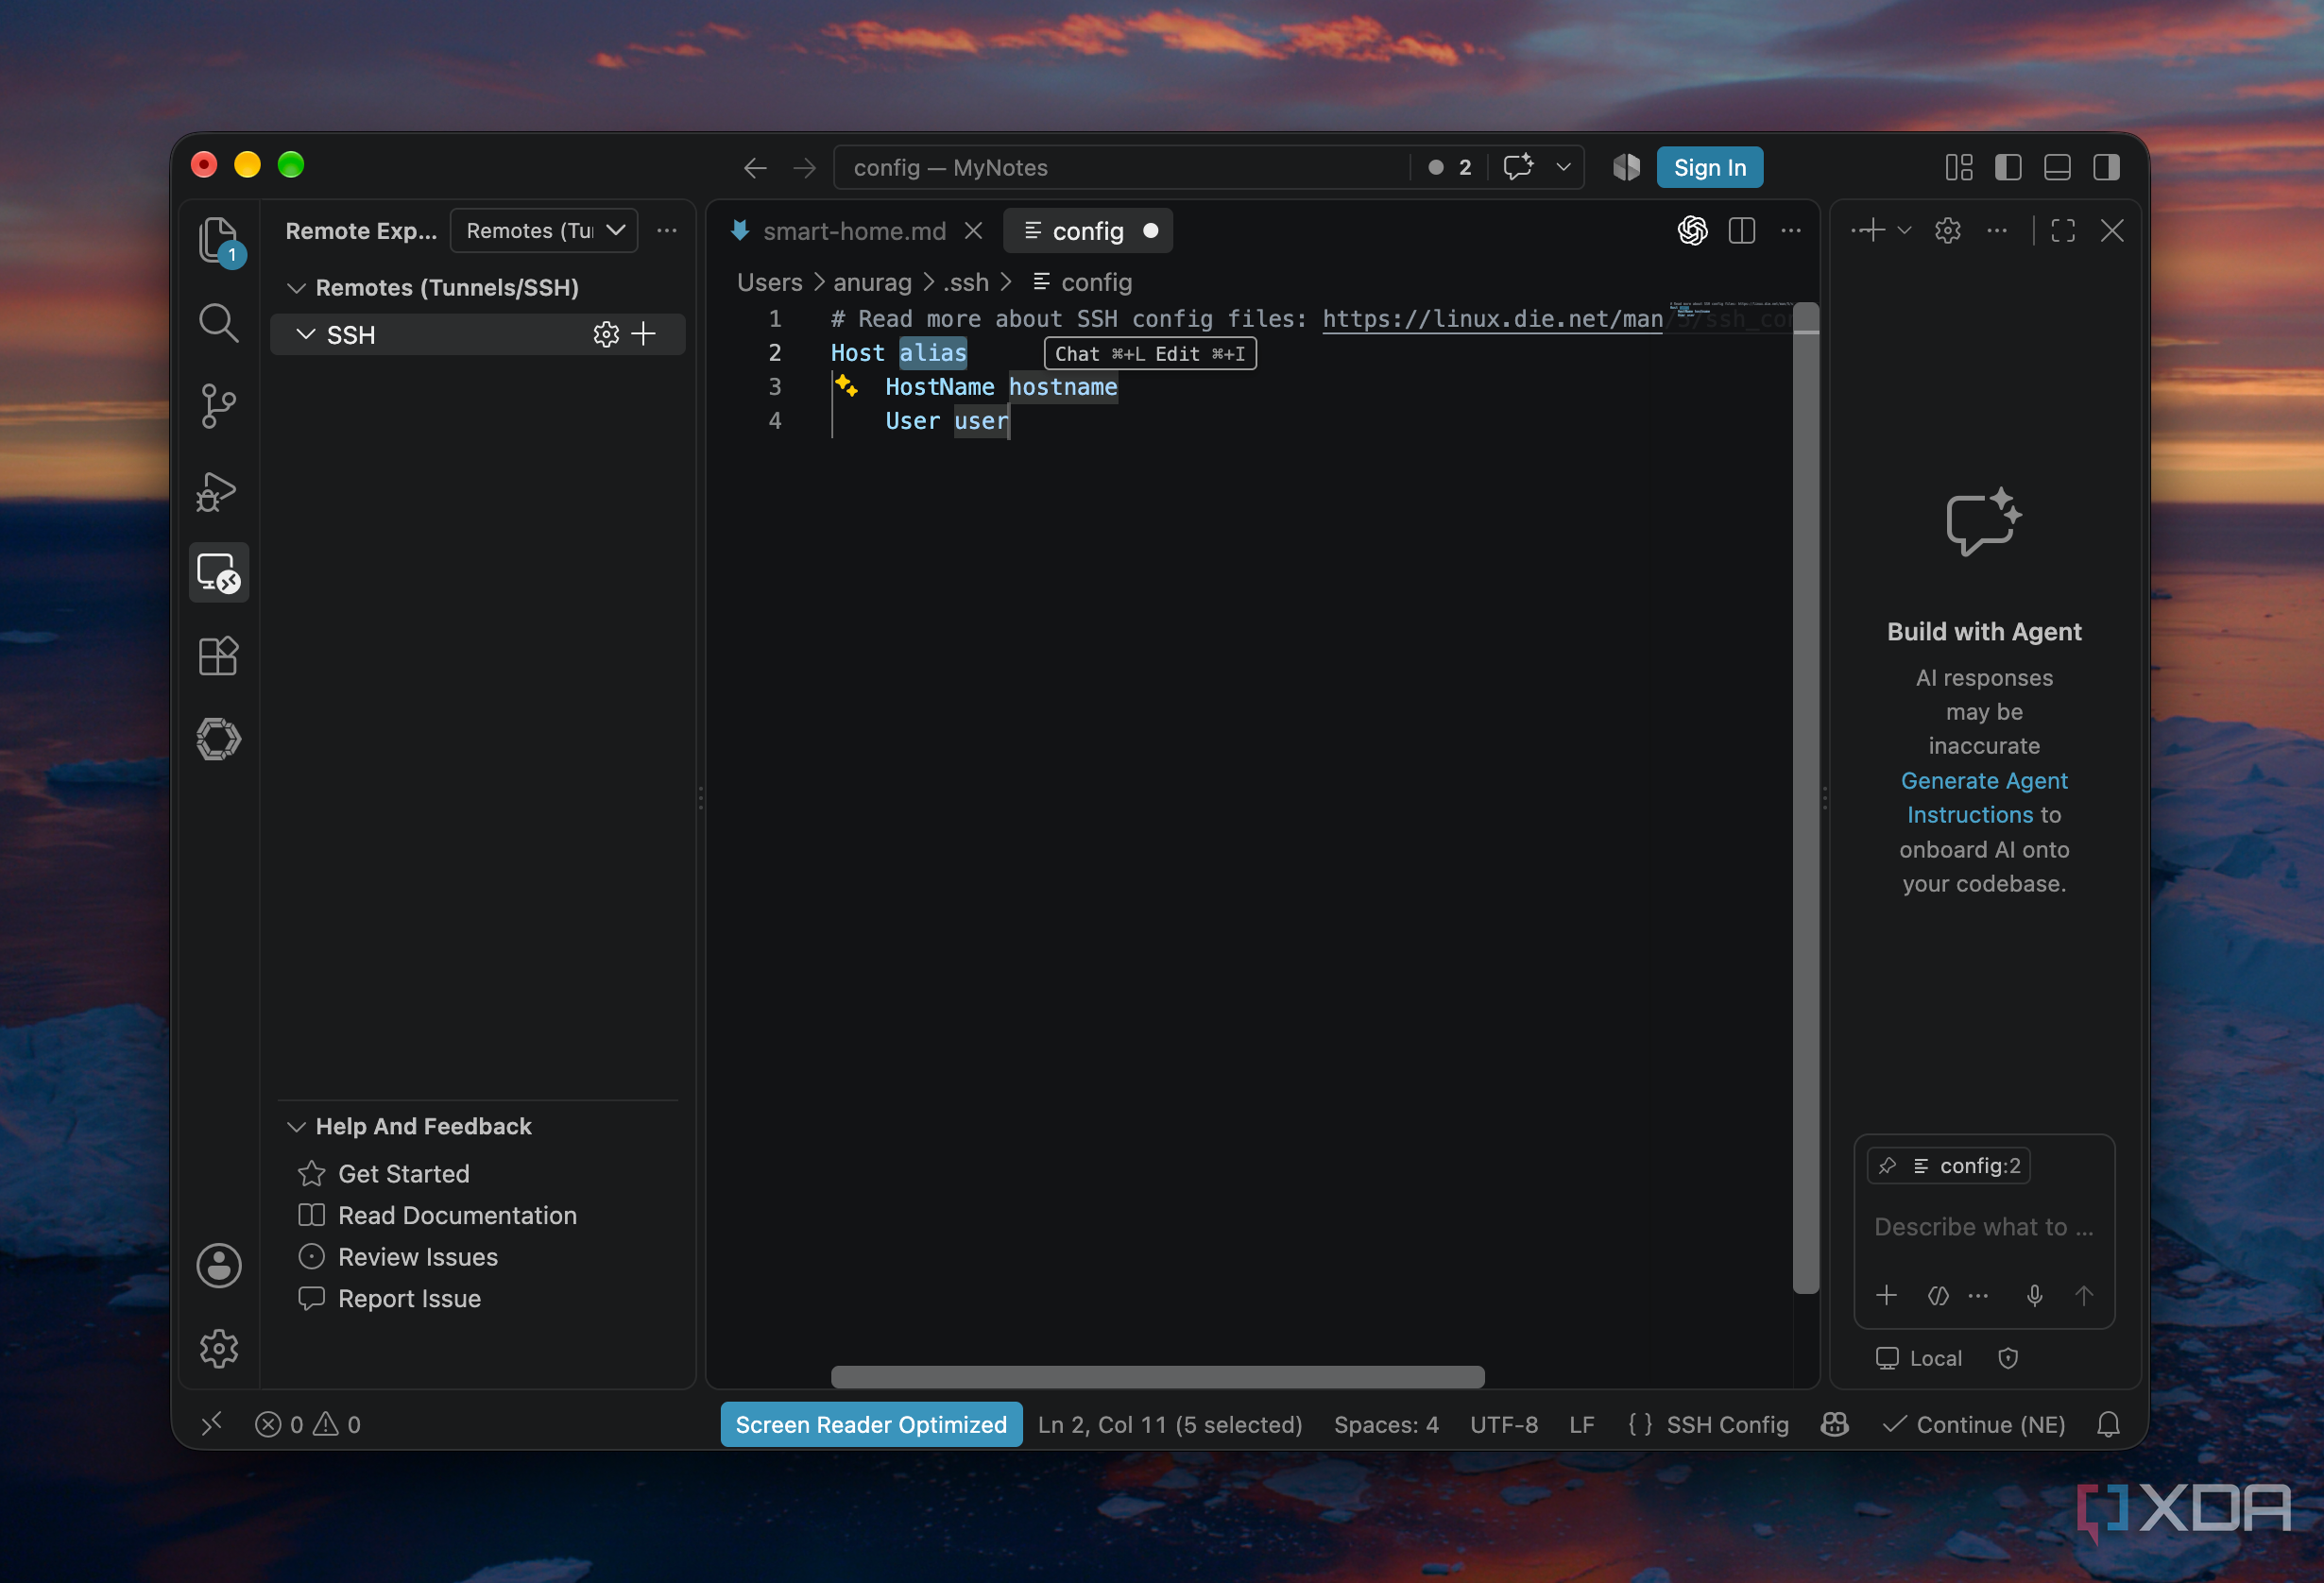The width and height of the screenshot is (2324, 1583).
Task: Click the Copilot status icon in status bar
Action: click(1834, 1424)
